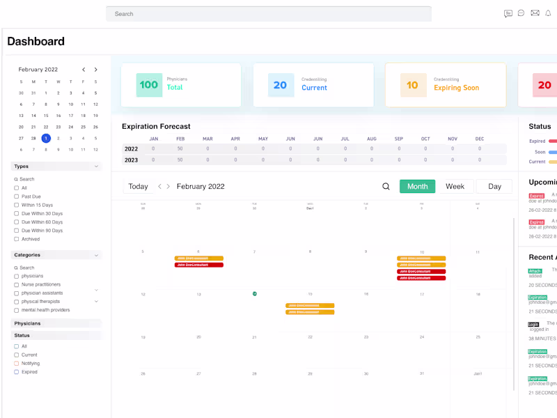Click the Current yellow status bar
This screenshot has height=418, width=557.
[553, 162]
